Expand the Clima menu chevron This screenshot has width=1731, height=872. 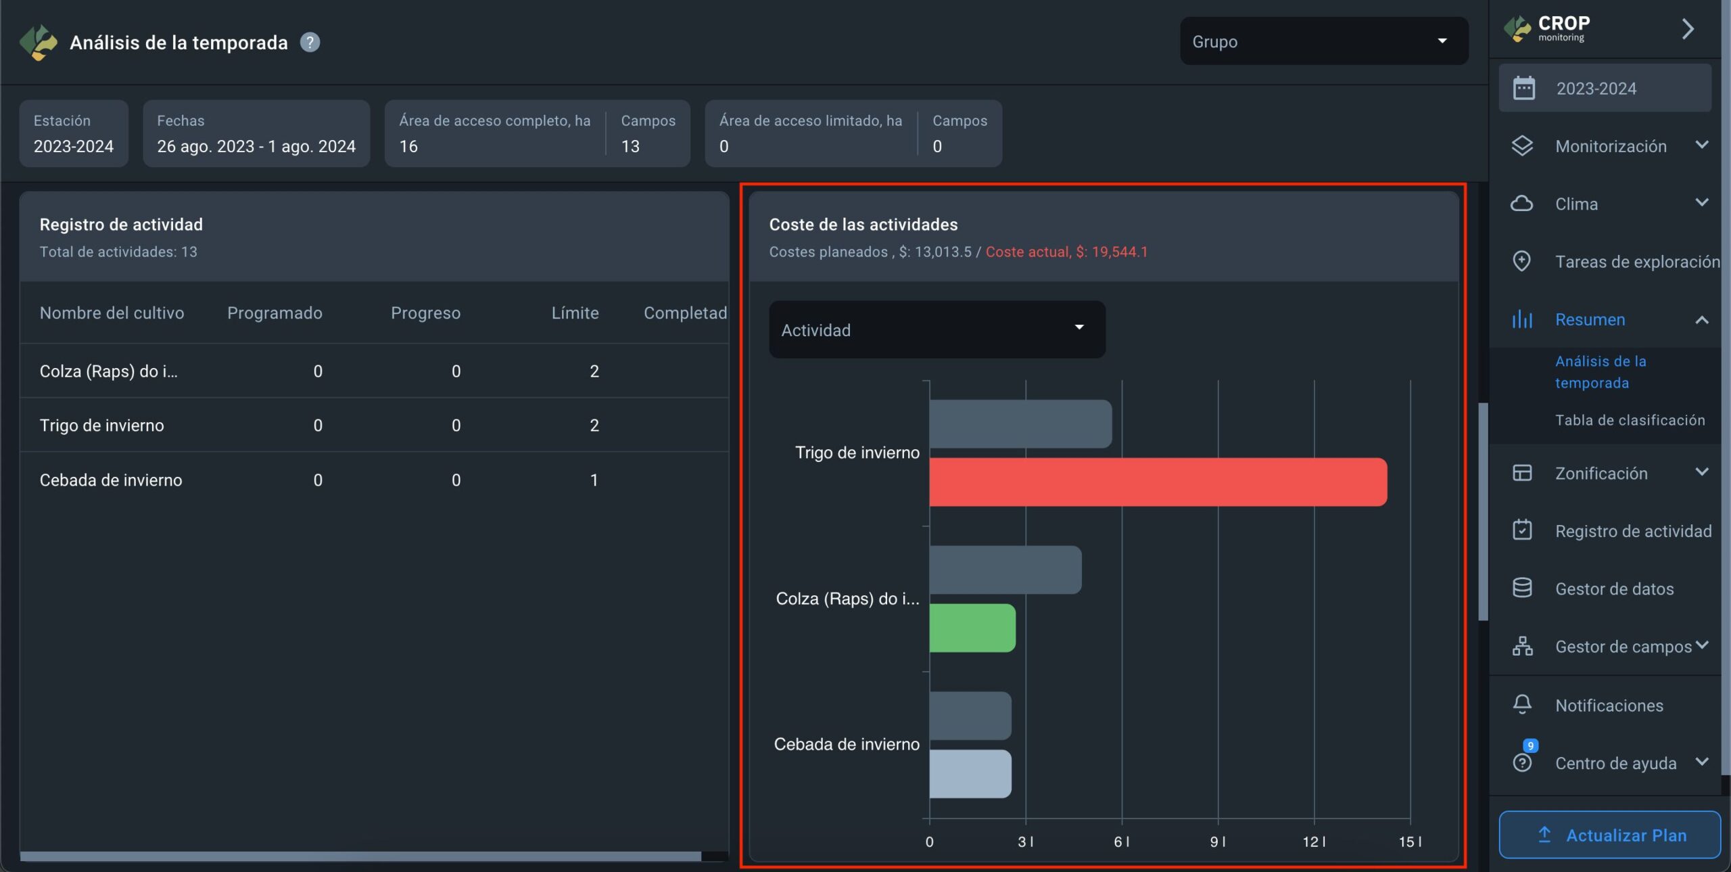tap(1701, 202)
